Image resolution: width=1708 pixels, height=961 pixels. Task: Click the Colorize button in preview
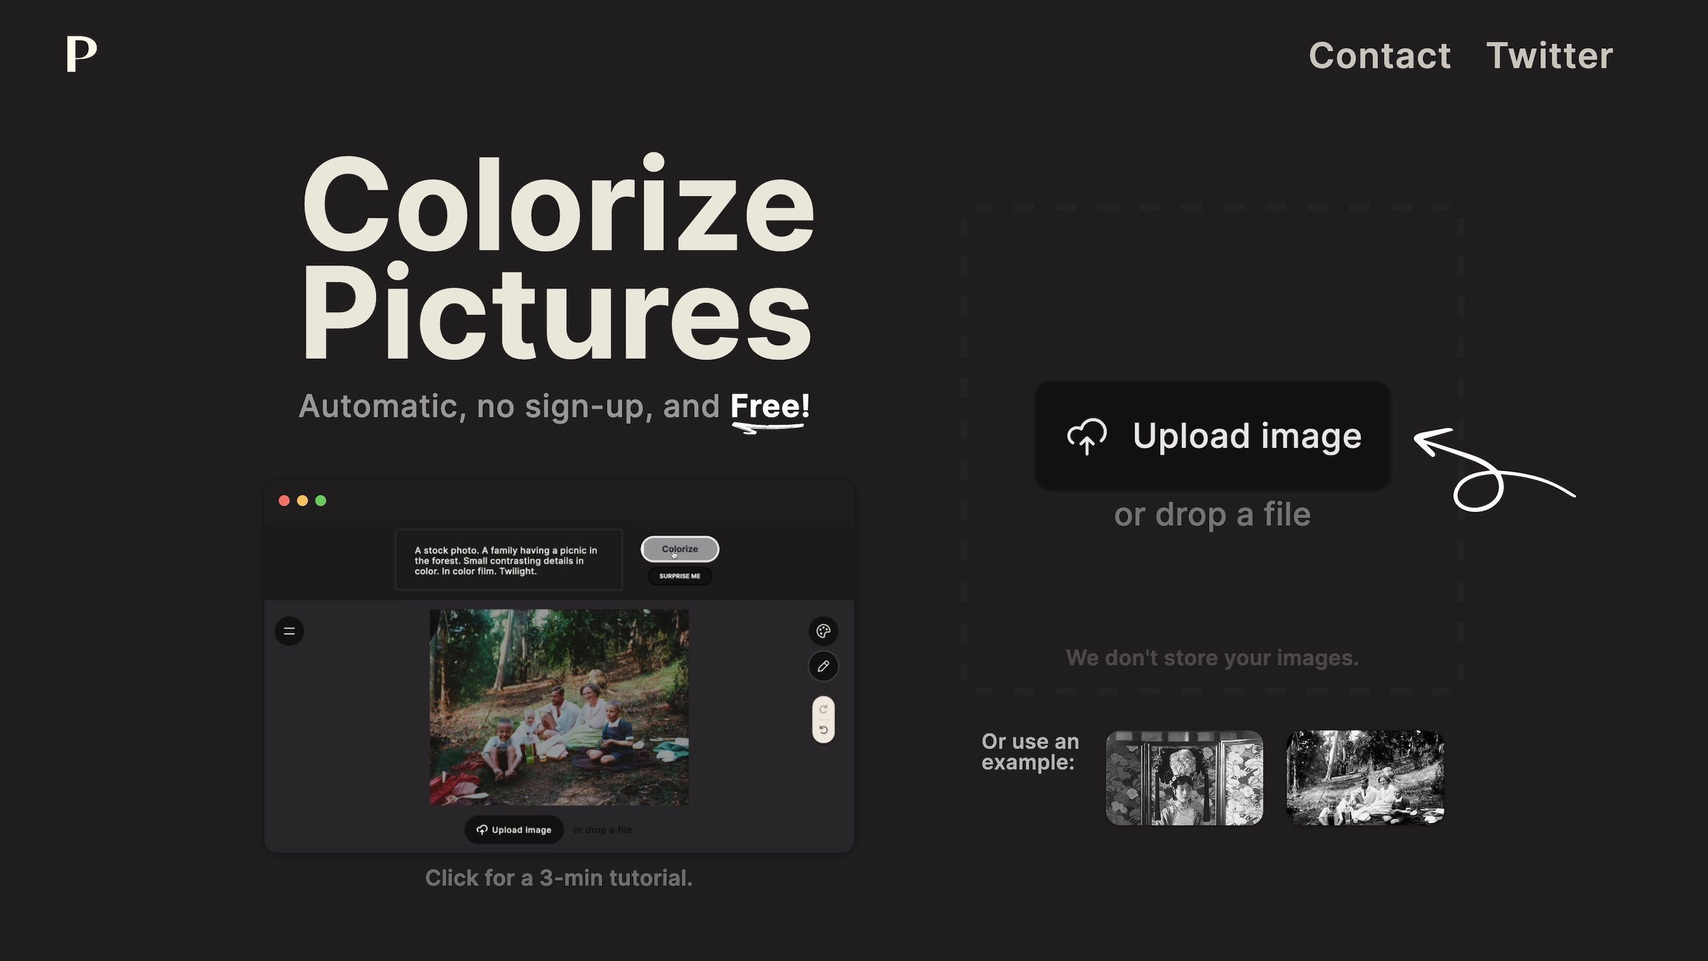point(679,548)
